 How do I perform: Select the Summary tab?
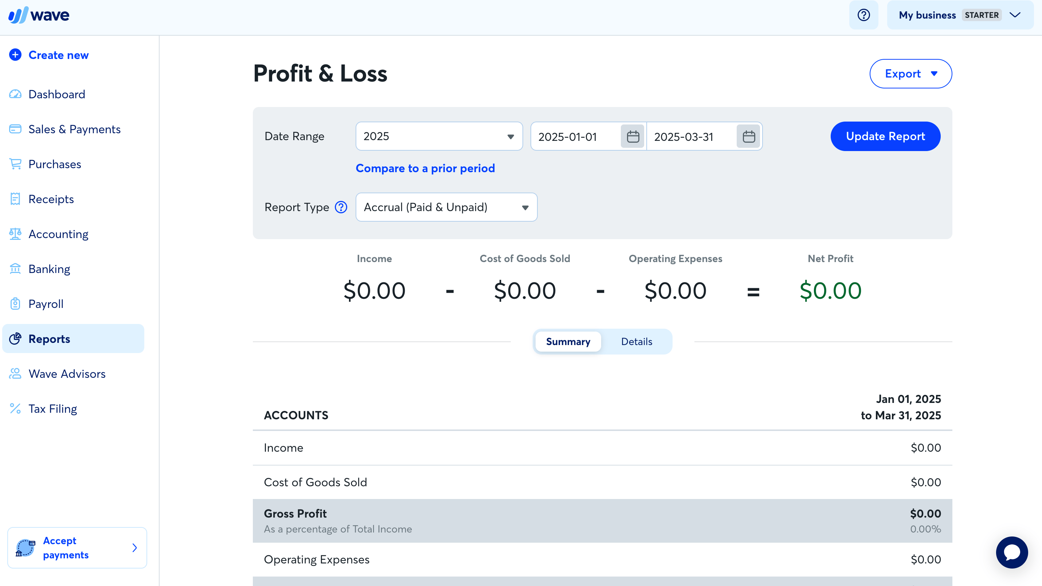point(568,341)
